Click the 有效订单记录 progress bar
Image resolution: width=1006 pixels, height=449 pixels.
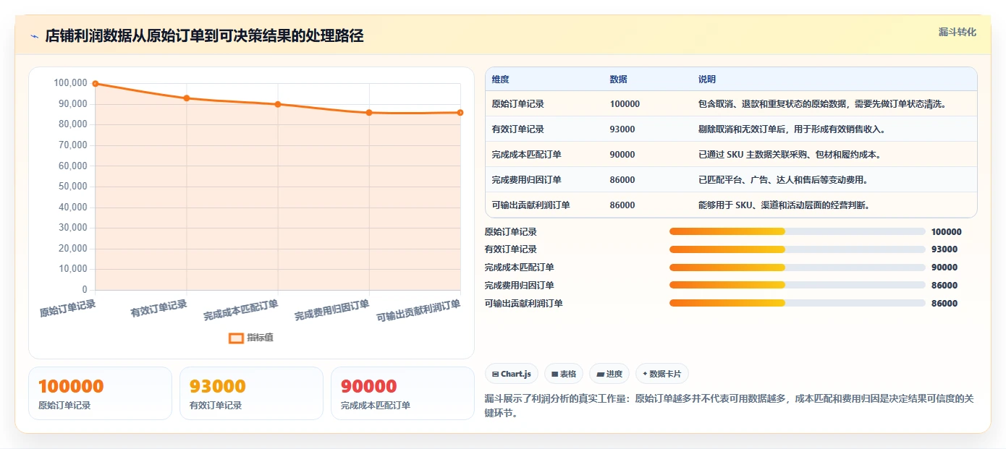(797, 249)
